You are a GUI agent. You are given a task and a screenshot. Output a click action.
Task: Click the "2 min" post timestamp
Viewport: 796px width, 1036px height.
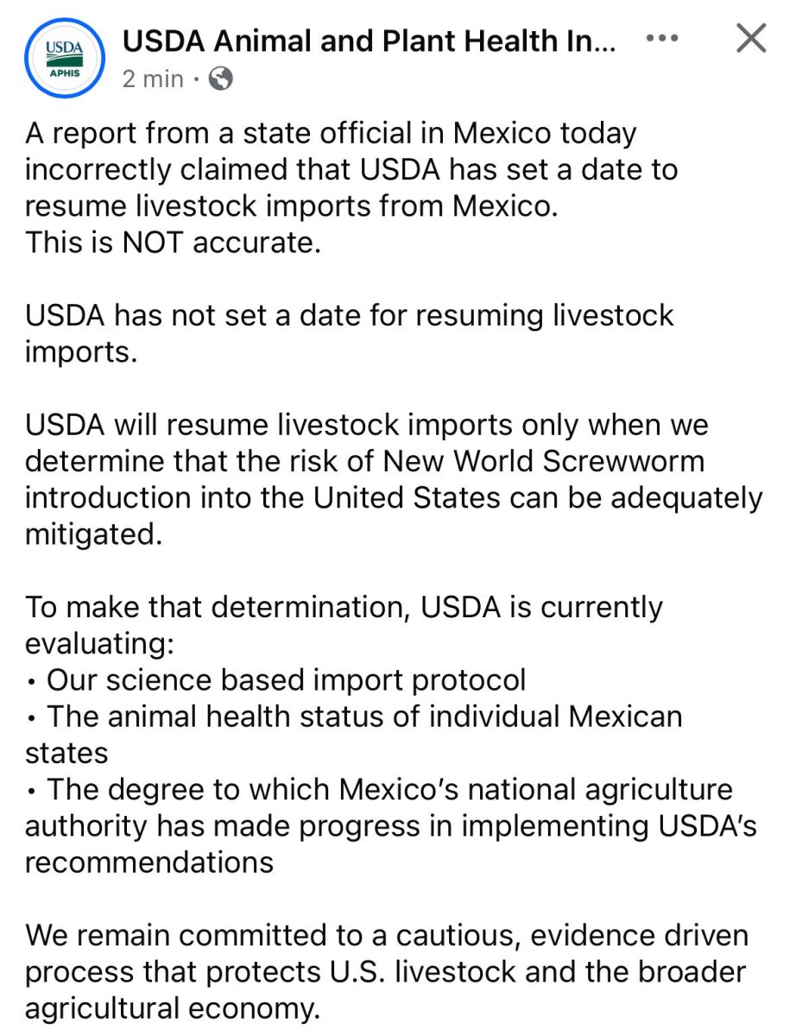(153, 79)
